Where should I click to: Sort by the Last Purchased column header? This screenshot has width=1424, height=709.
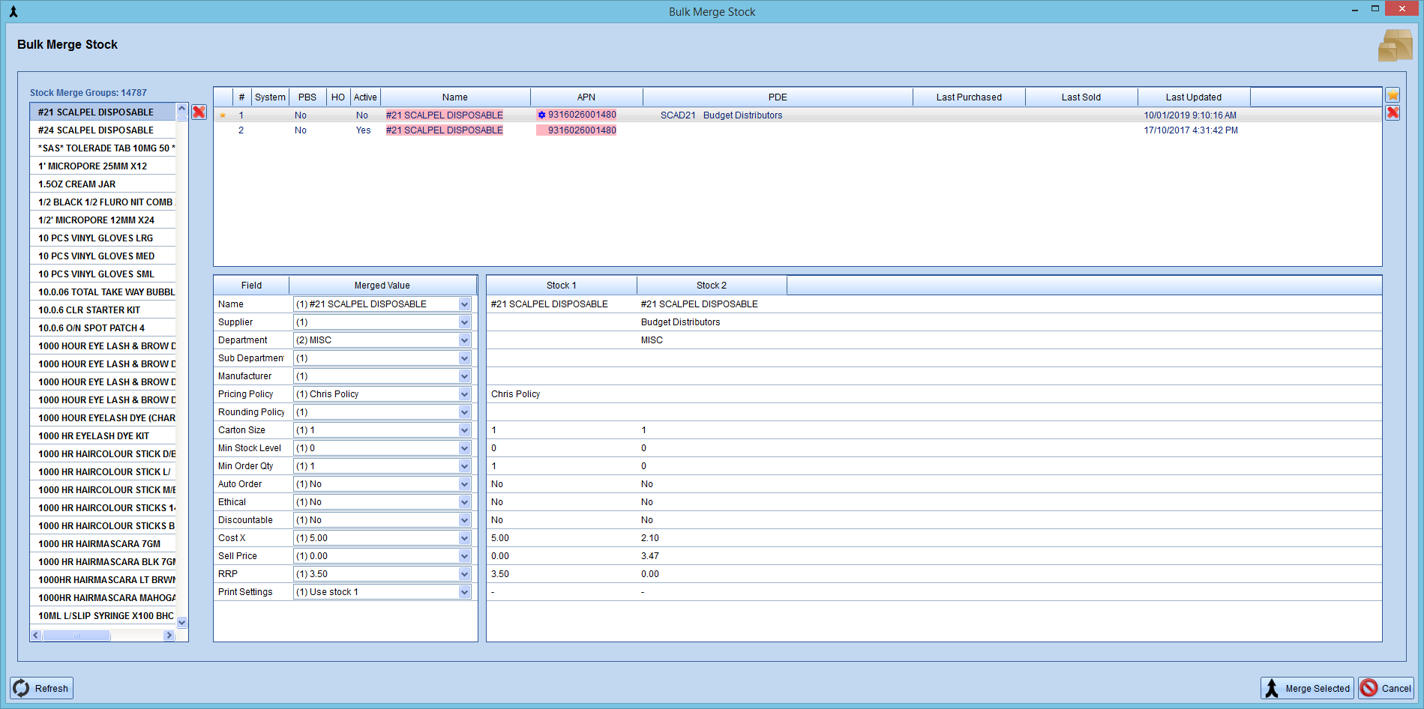coord(968,97)
